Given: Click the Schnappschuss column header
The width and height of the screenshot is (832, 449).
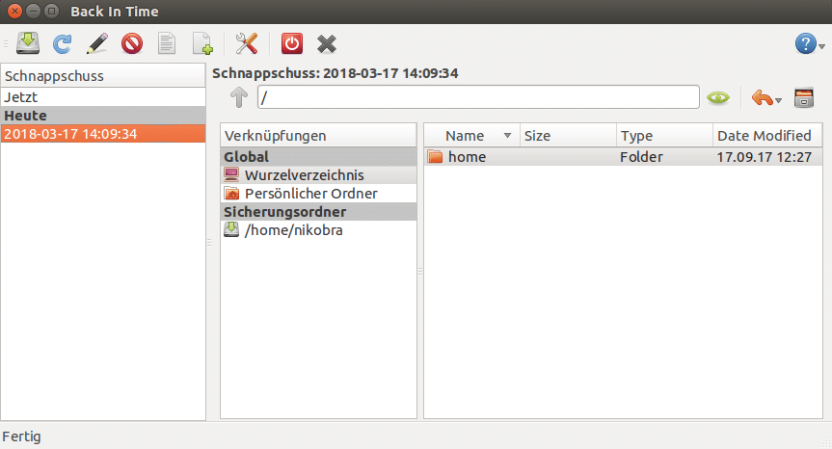Looking at the screenshot, I should tap(103, 76).
